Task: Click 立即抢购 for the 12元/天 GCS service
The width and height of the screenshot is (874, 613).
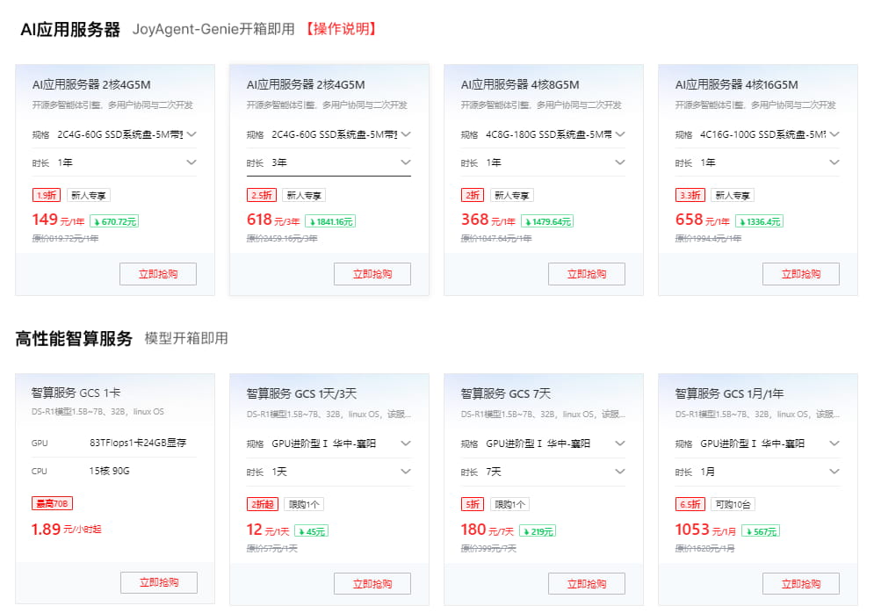Action: click(x=372, y=583)
